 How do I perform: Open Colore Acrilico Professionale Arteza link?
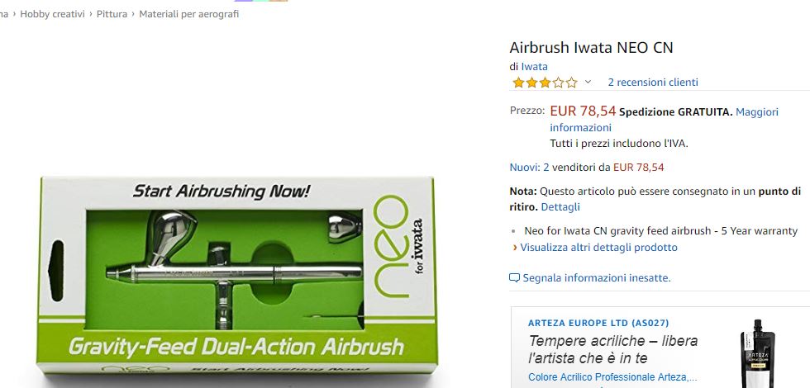612,377
